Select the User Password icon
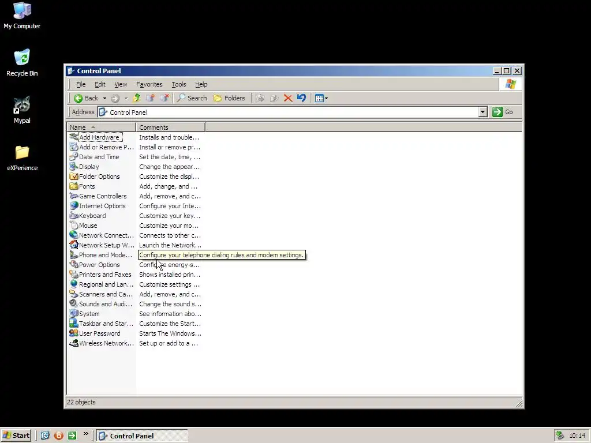Image resolution: width=591 pixels, height=443 pixels. [x=74, y=333]
